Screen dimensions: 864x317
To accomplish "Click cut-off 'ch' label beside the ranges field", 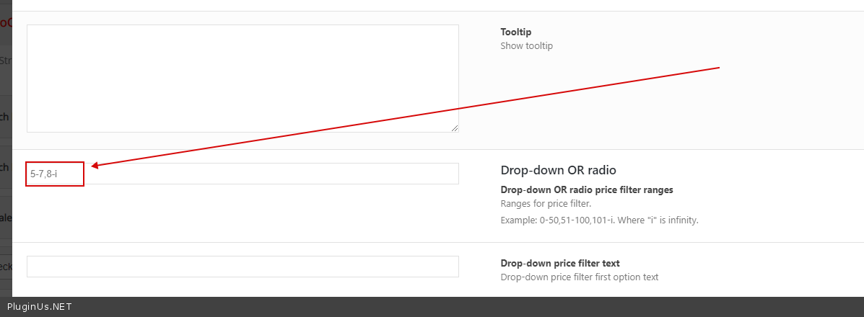I will (5, 167).
